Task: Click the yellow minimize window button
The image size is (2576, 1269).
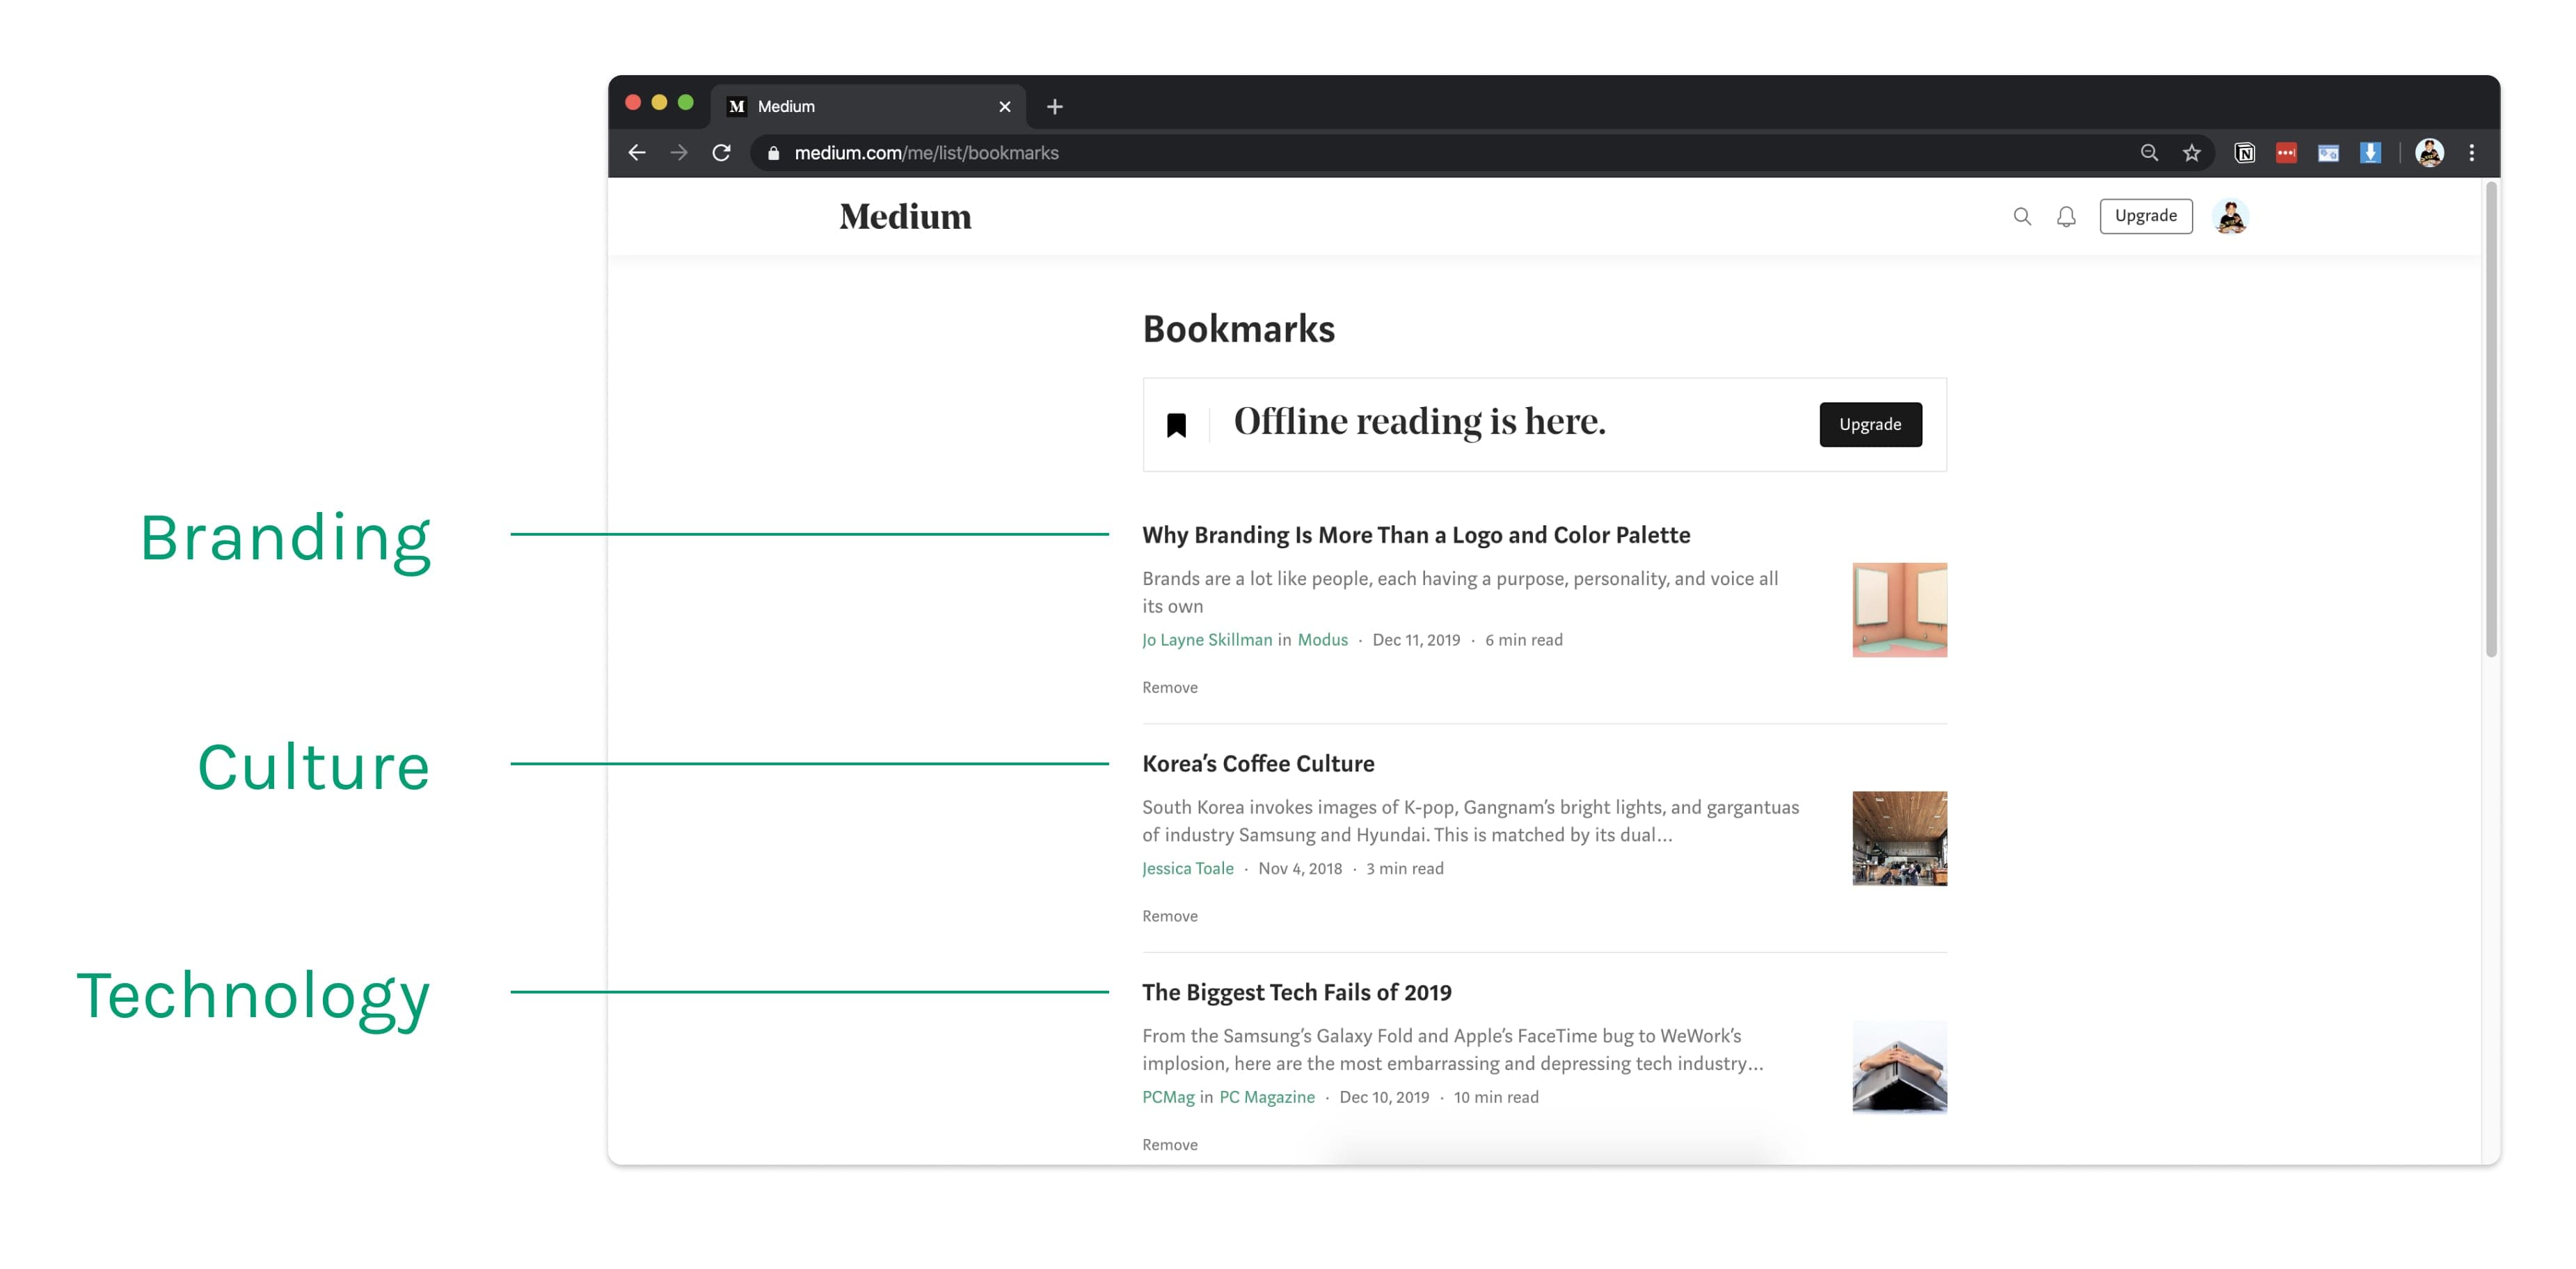Action: (x=659, y=103)
